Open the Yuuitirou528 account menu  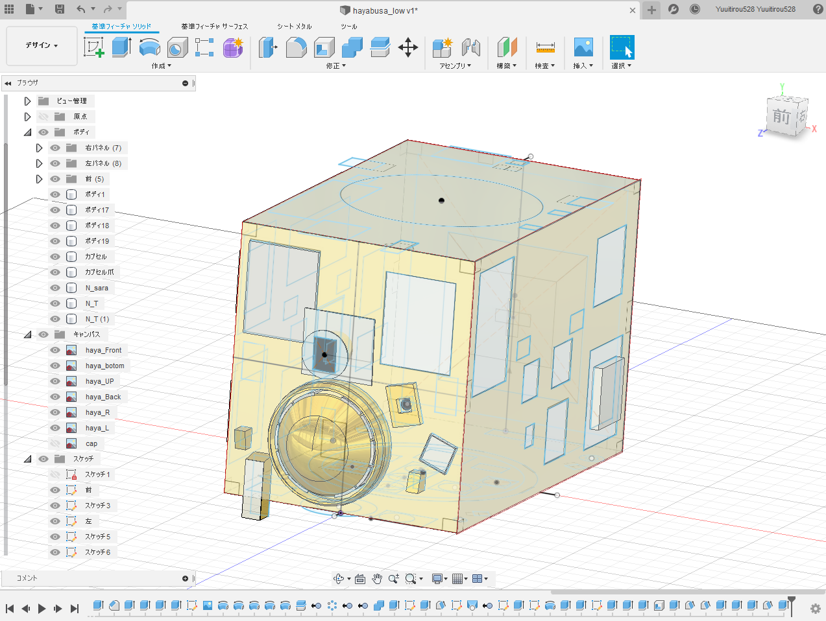pyautogui.click(x=755, y=9)
